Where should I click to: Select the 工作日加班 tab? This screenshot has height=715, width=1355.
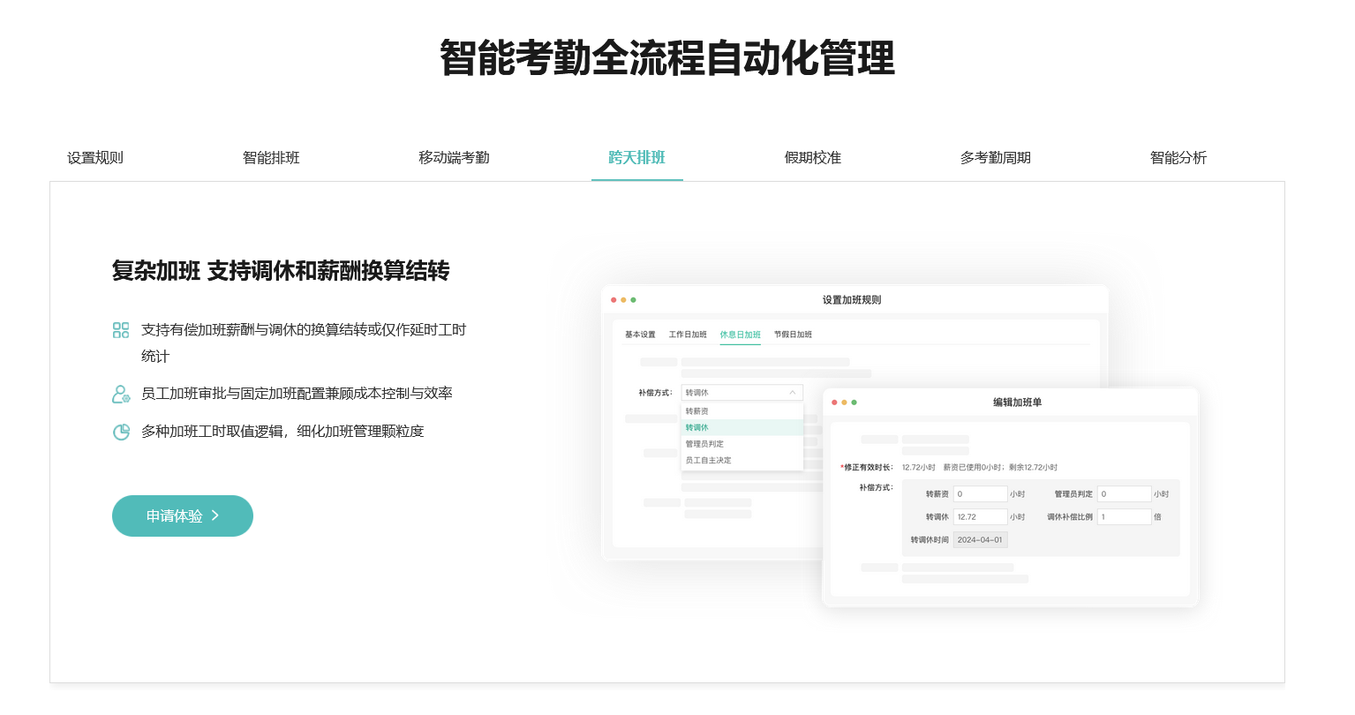coord(688,335)
